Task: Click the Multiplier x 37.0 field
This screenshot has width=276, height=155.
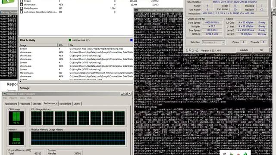Action: click(212, 26)
